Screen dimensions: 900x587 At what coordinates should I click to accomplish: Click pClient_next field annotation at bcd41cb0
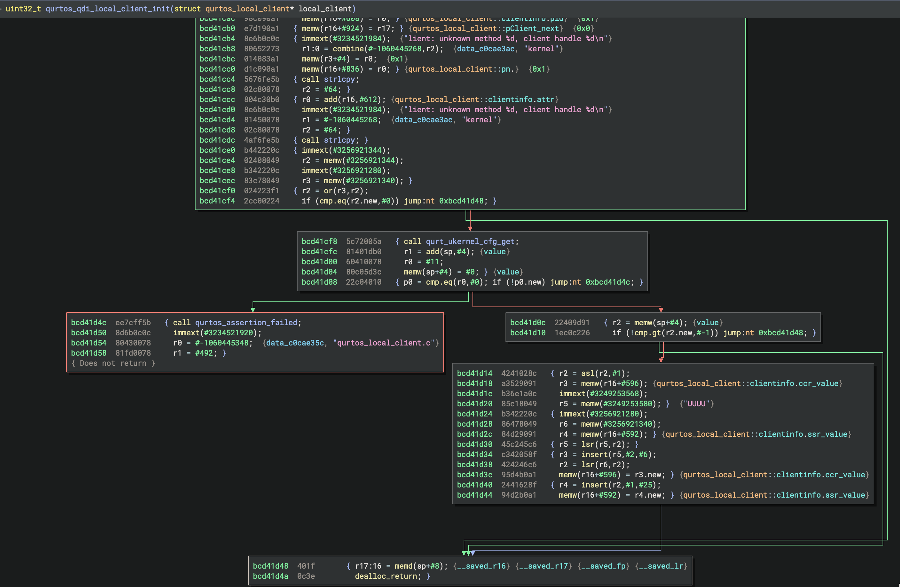point(532,28)
